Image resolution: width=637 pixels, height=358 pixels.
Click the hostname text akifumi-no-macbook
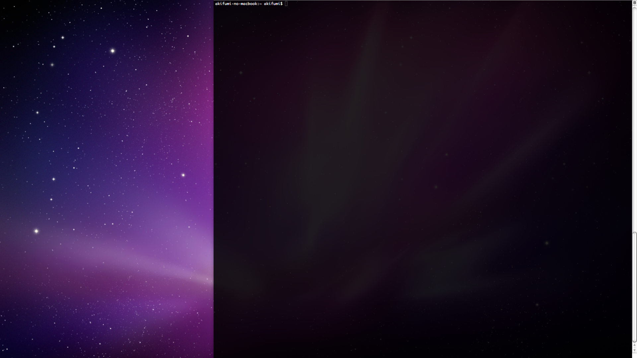(237, 4)
